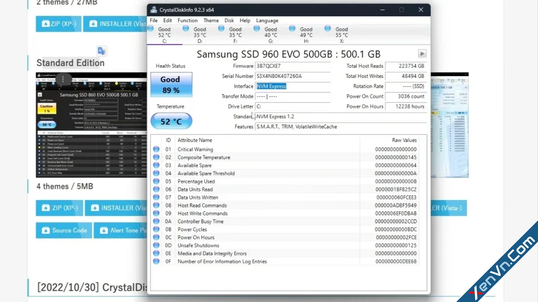The height and width of the screenshot is (302, 538).
Task: Click the next disk arrow button
Action: (x=422, y=54)
